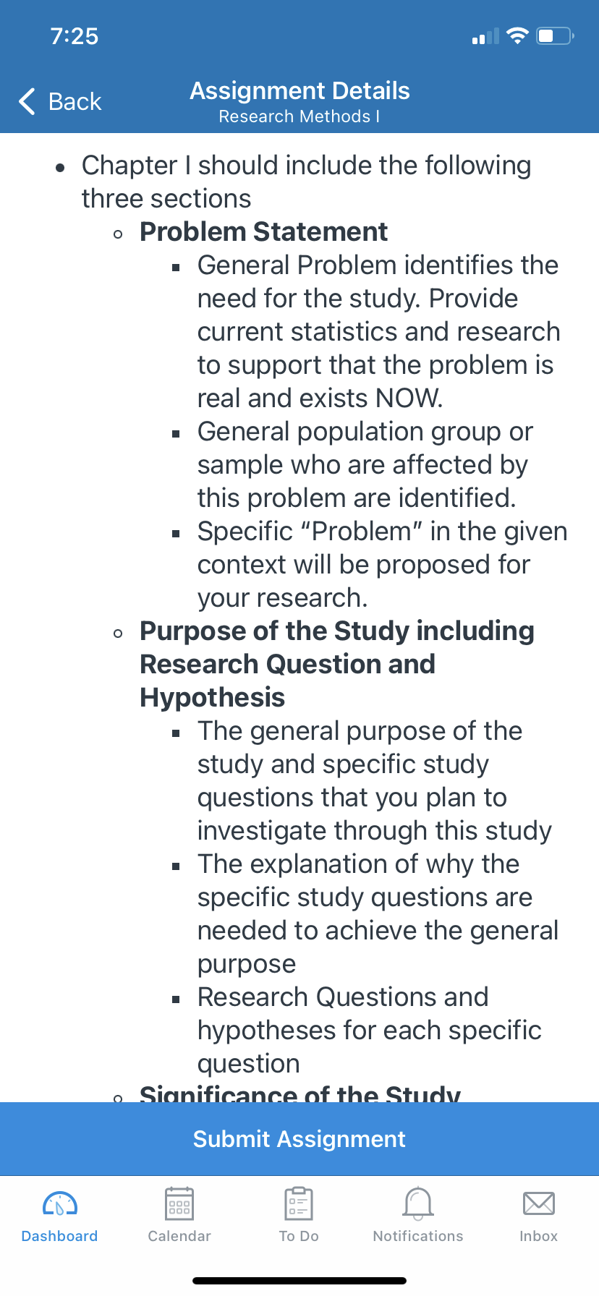Submit Assignment button at the bottom

tap(299, 1139)
